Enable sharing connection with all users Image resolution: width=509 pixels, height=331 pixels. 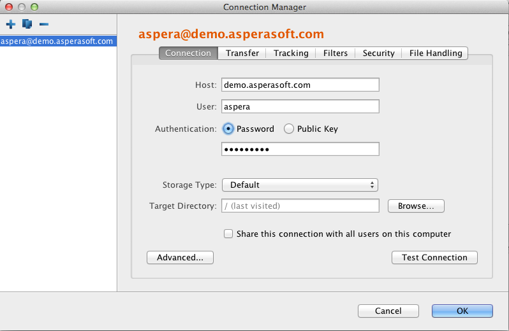[x=228, y=234]
